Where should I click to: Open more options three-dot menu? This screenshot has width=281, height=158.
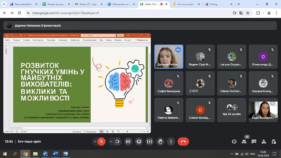171,141
